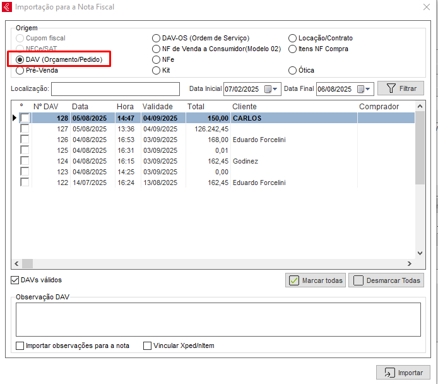Viewport: 438px width, 384px height.
Task: Select DAV-OS (Ordem de Serviço) option
Action: [x=157, y=39]
